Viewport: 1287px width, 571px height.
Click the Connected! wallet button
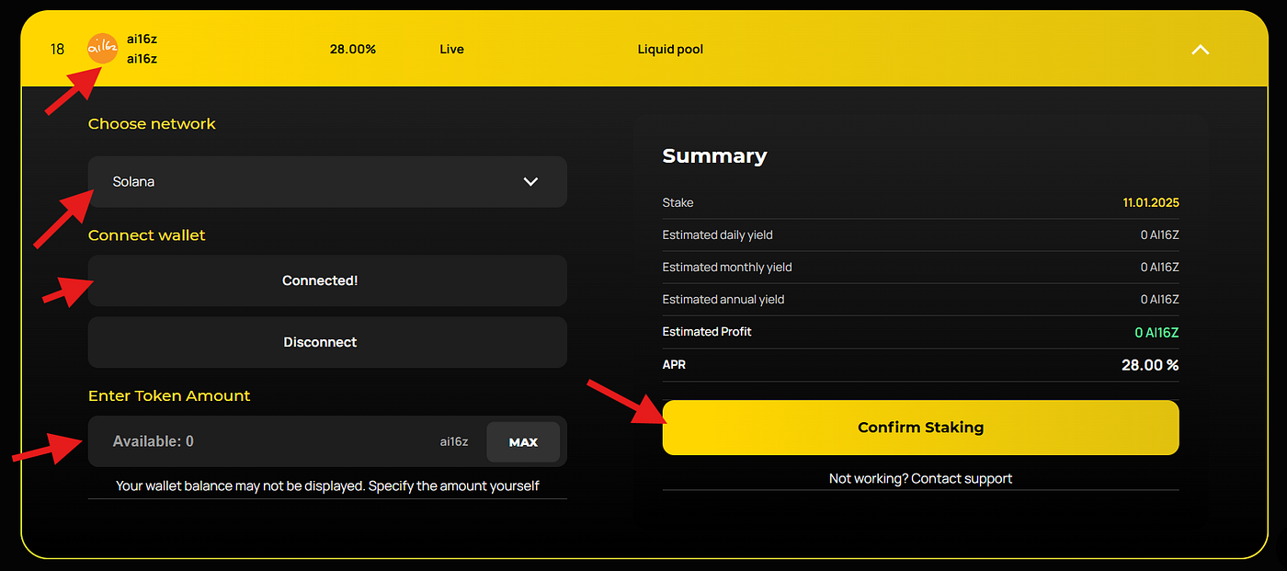coord(327,280)
